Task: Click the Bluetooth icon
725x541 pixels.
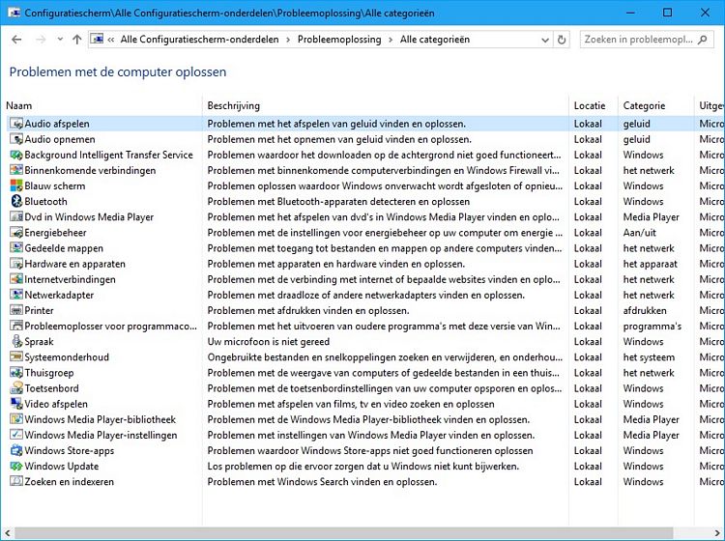Action: click(16, 202)
